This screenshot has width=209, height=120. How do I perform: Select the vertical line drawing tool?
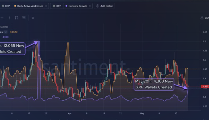click(x=9, y=18)
